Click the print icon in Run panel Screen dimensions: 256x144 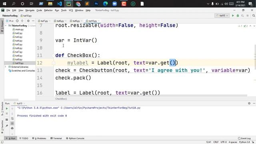[12, 128]
